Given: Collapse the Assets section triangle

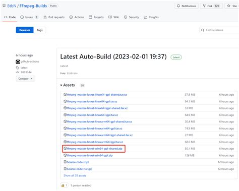Looking at the screenshot, I should (x=61, y=85).
